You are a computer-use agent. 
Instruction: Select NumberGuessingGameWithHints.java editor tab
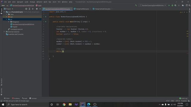[x=58, y=9]
